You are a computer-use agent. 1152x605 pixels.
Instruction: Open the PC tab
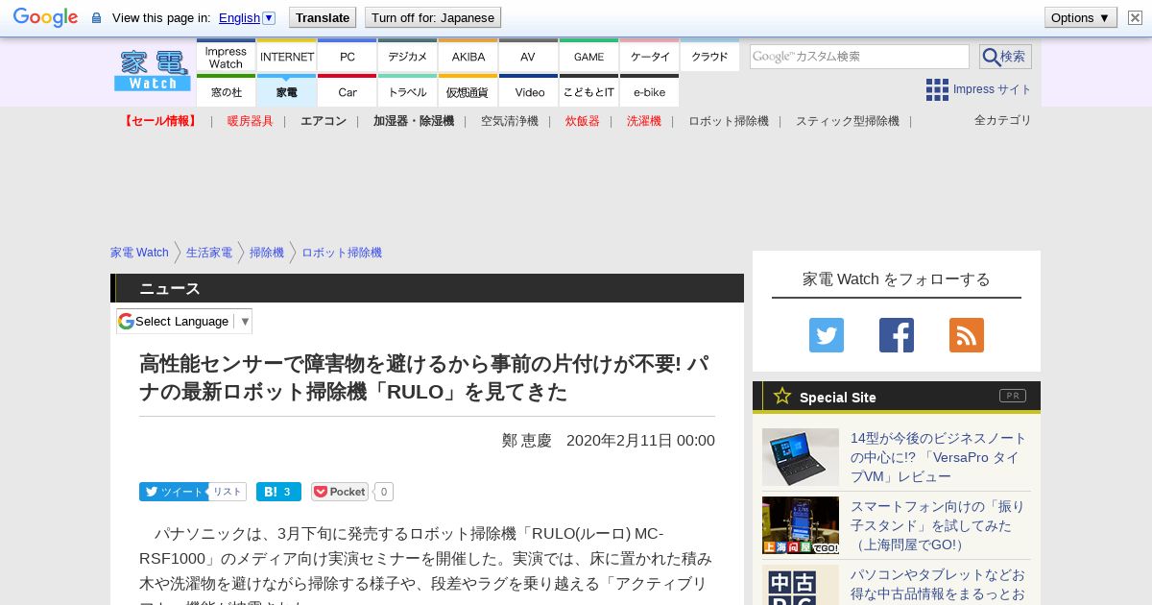click(347, 56)
